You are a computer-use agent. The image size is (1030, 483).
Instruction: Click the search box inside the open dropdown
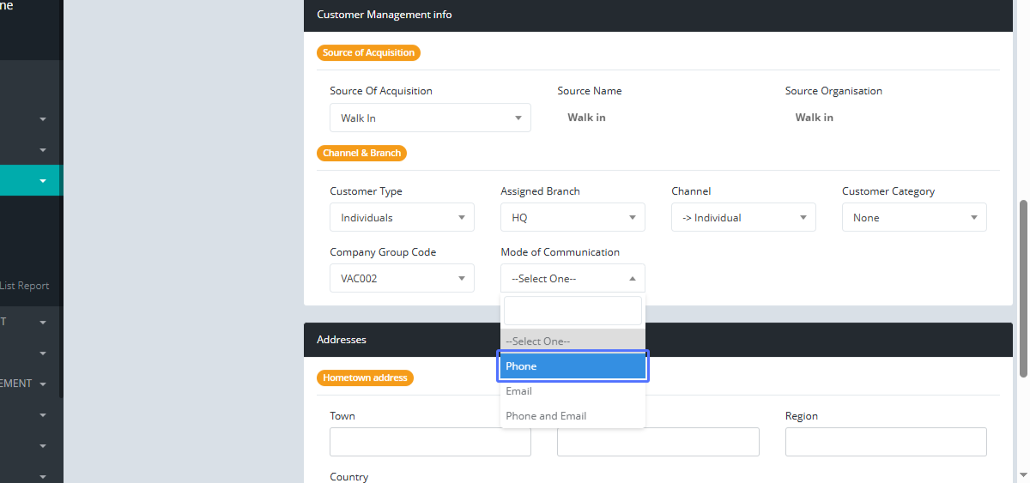(x=573, y=311)
